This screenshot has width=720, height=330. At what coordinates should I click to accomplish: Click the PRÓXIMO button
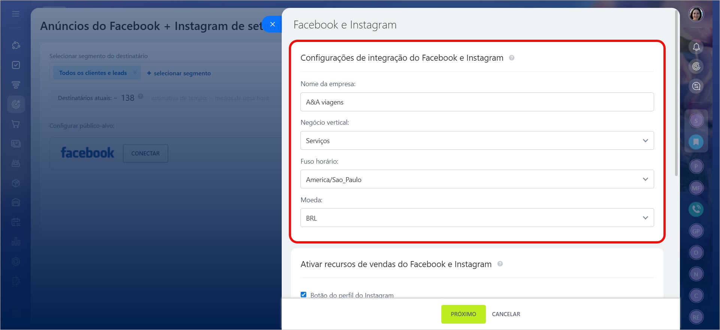(x=463, y=314)
